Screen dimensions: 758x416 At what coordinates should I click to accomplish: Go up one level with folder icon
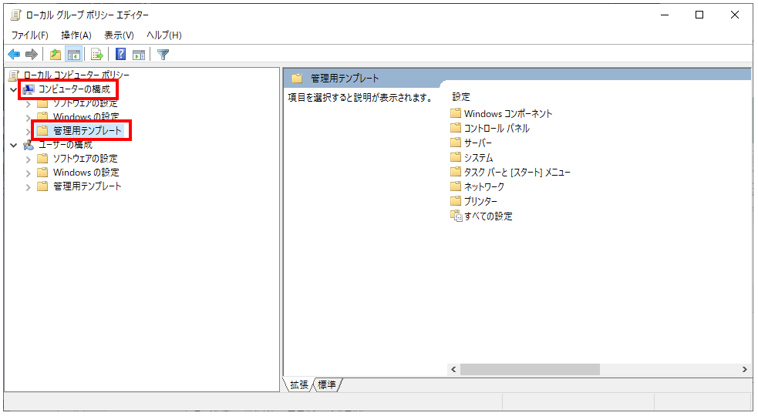point(56,55)
